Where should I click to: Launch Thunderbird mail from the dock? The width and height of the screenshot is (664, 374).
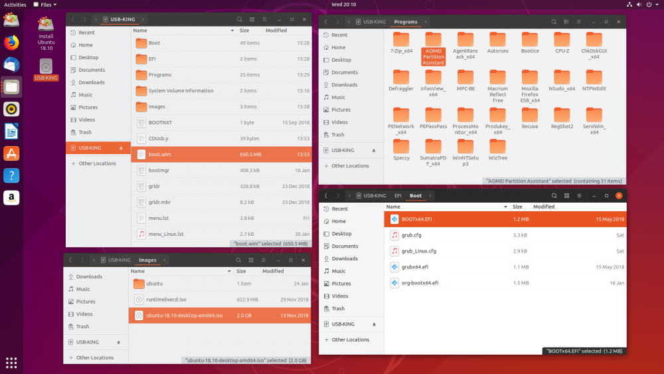(11, 65)
